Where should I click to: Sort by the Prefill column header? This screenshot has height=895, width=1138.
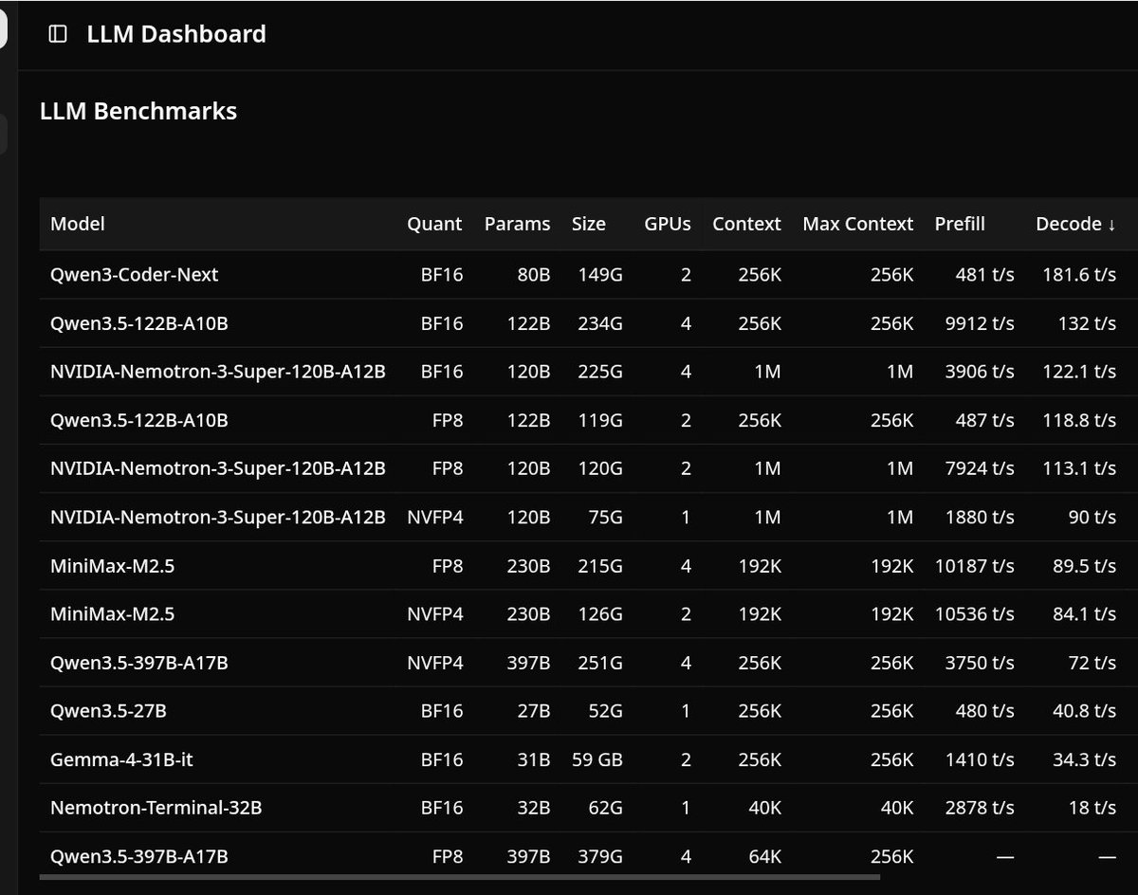pyautogui.click(x=960, y=224)
